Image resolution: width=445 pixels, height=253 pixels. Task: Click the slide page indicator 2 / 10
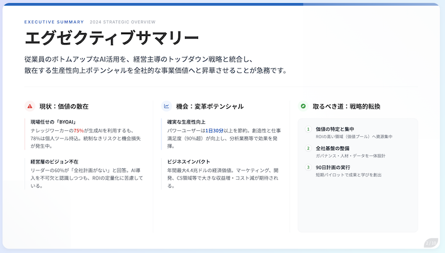pyautogui.click(x=431, y=243)
